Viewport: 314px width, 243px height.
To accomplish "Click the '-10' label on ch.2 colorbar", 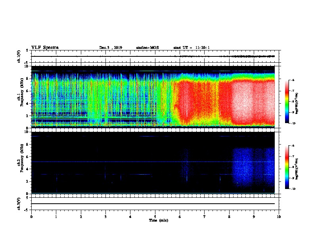I will pyautogui.click(x=293, y=189).
